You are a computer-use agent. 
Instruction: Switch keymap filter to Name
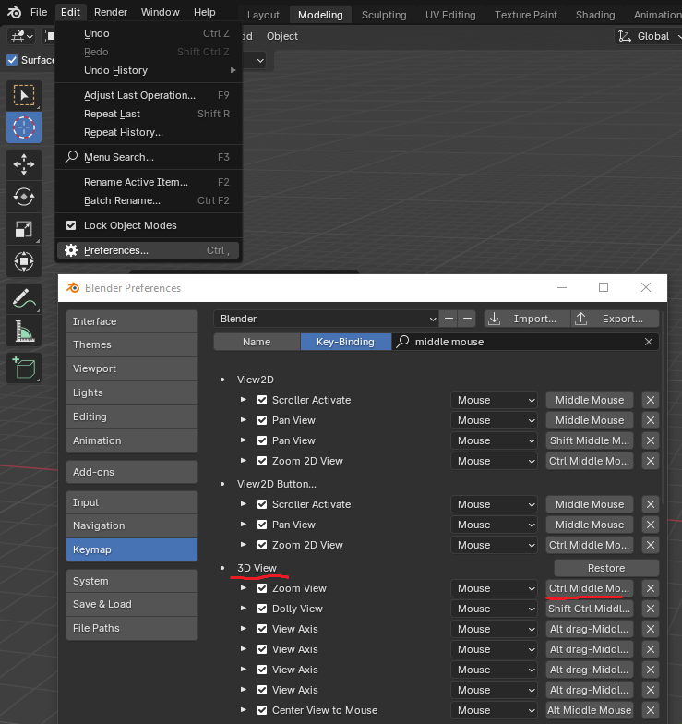[257, 342]
